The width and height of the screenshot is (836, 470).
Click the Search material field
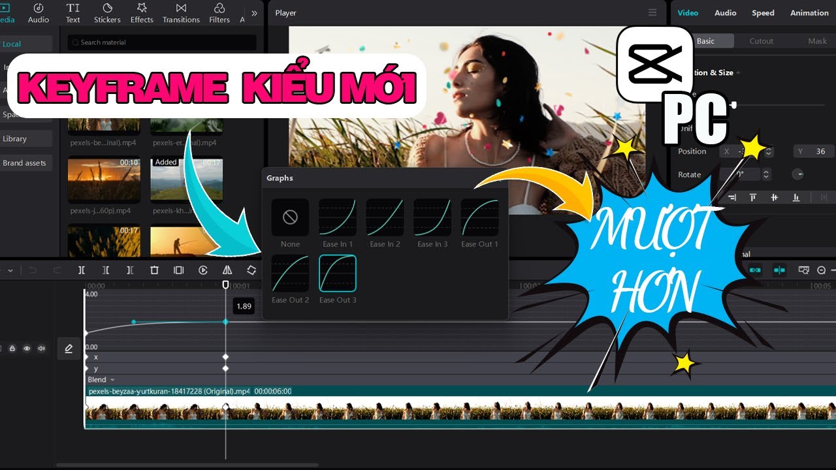(163, 42)
